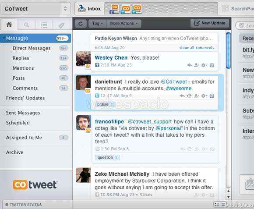Archive Wesley Chen's comment with envelope icon
Image resolution: width=254 pixels, height=209 pixels.
click(x=212, y=65)
